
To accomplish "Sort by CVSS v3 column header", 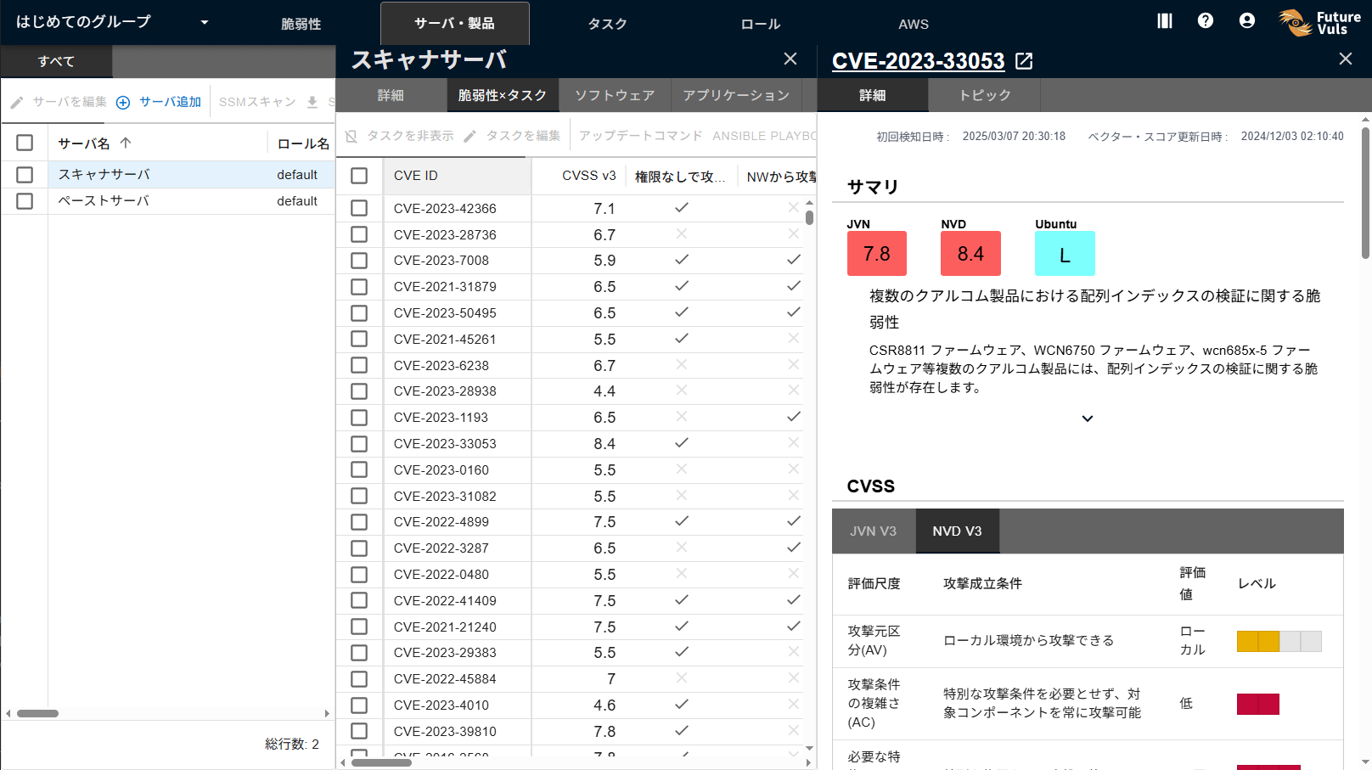I will [588, 176].
